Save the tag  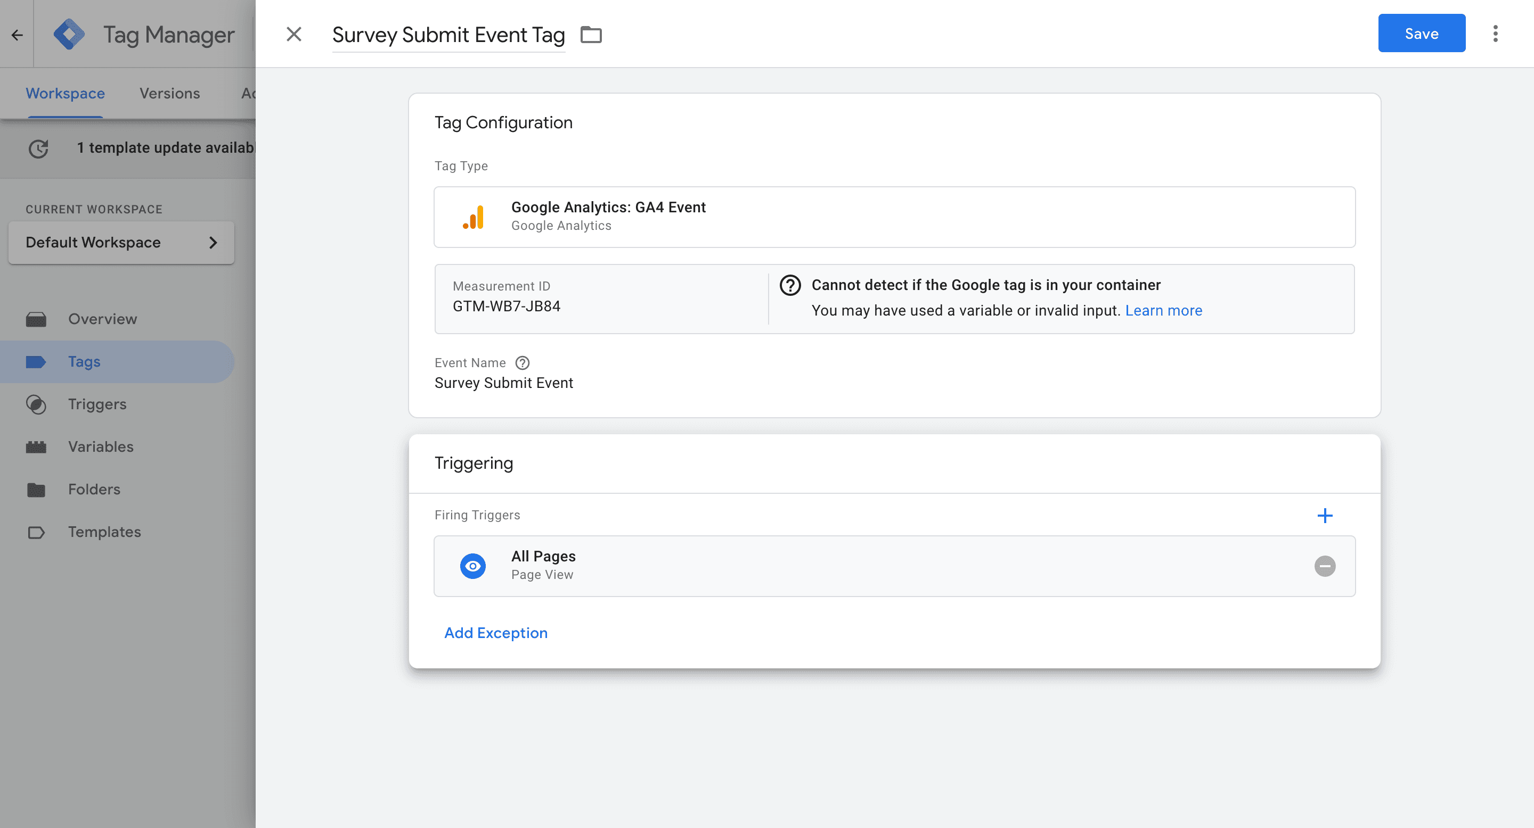click(x=1421, y=34)
